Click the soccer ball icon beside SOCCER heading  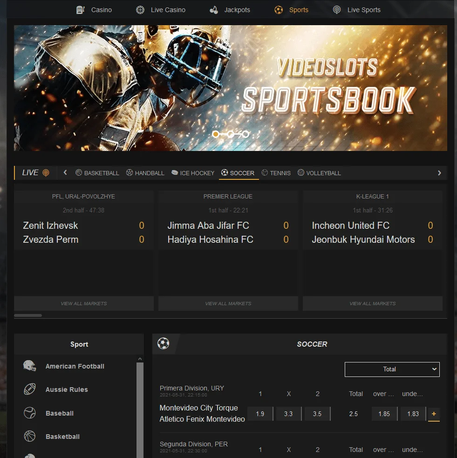coord(163,343)
